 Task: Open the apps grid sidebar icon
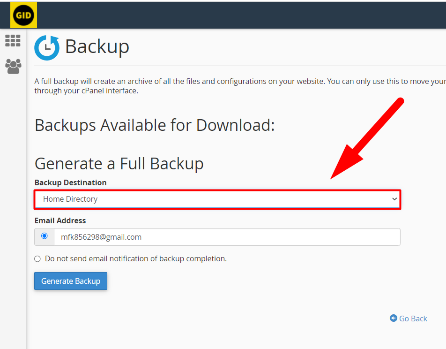pyautogui.click(x=13, y=41)
